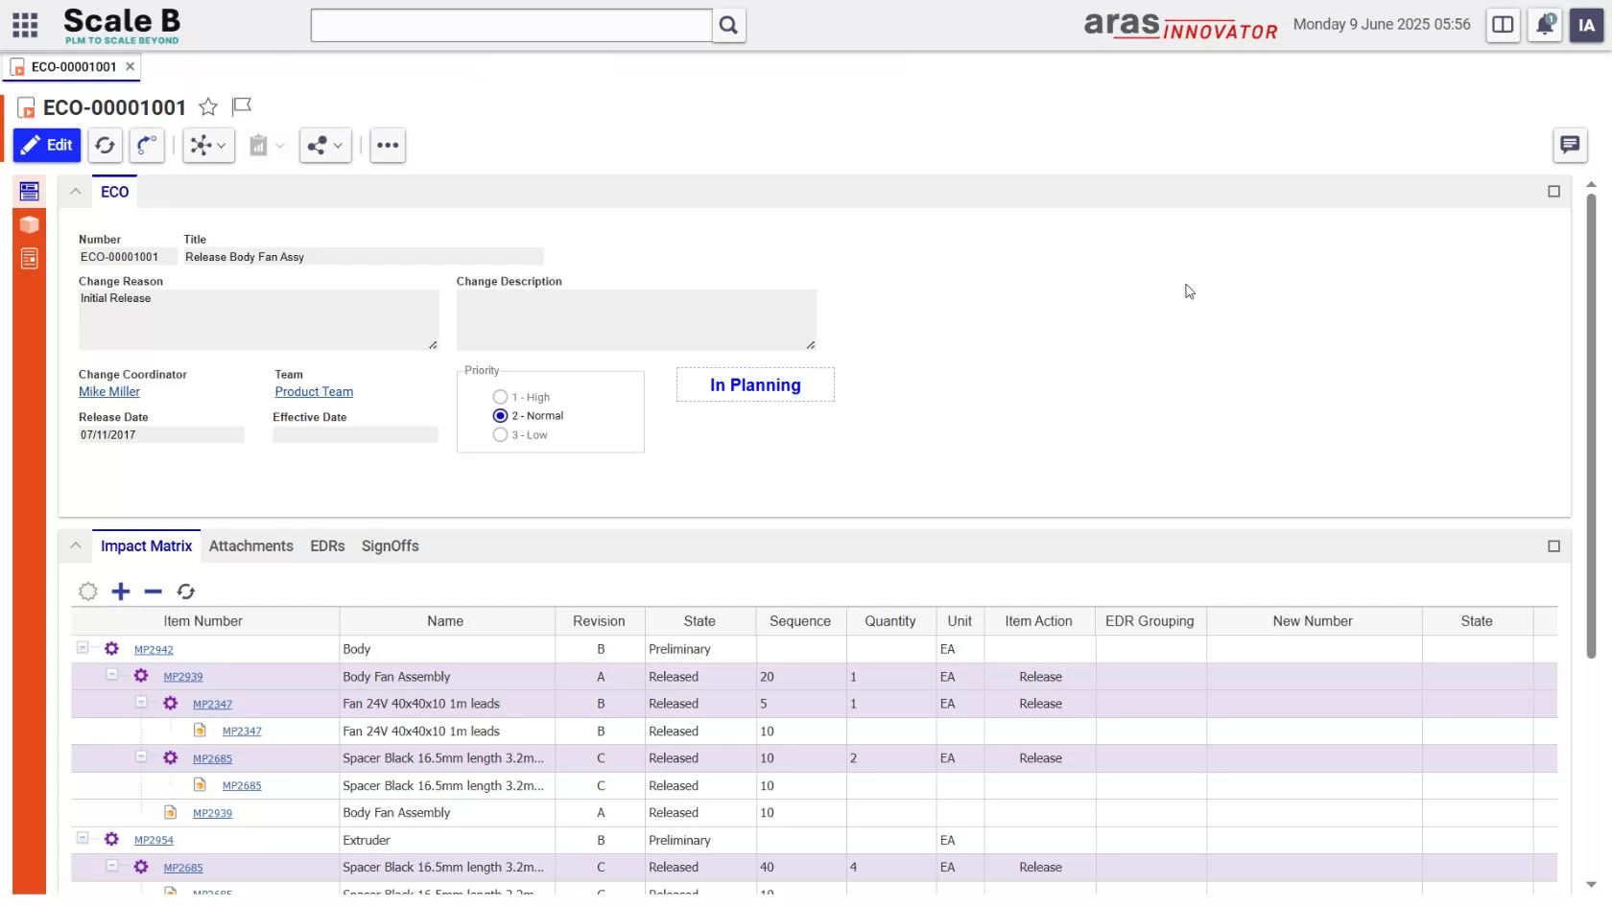The image size is (1612, 906).
Task: Collapse the MP2942 Body tree row
Action: pyautogui.click(x=83, y=648)
